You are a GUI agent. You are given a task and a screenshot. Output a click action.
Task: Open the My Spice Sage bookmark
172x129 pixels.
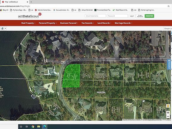(x=18, y=10)
